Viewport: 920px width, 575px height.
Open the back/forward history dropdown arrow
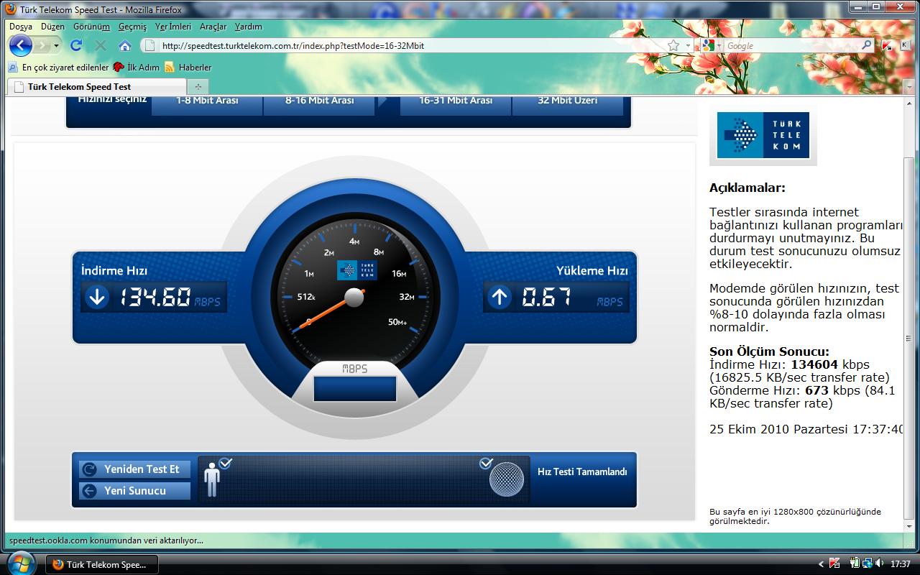(x=57, y=45)
